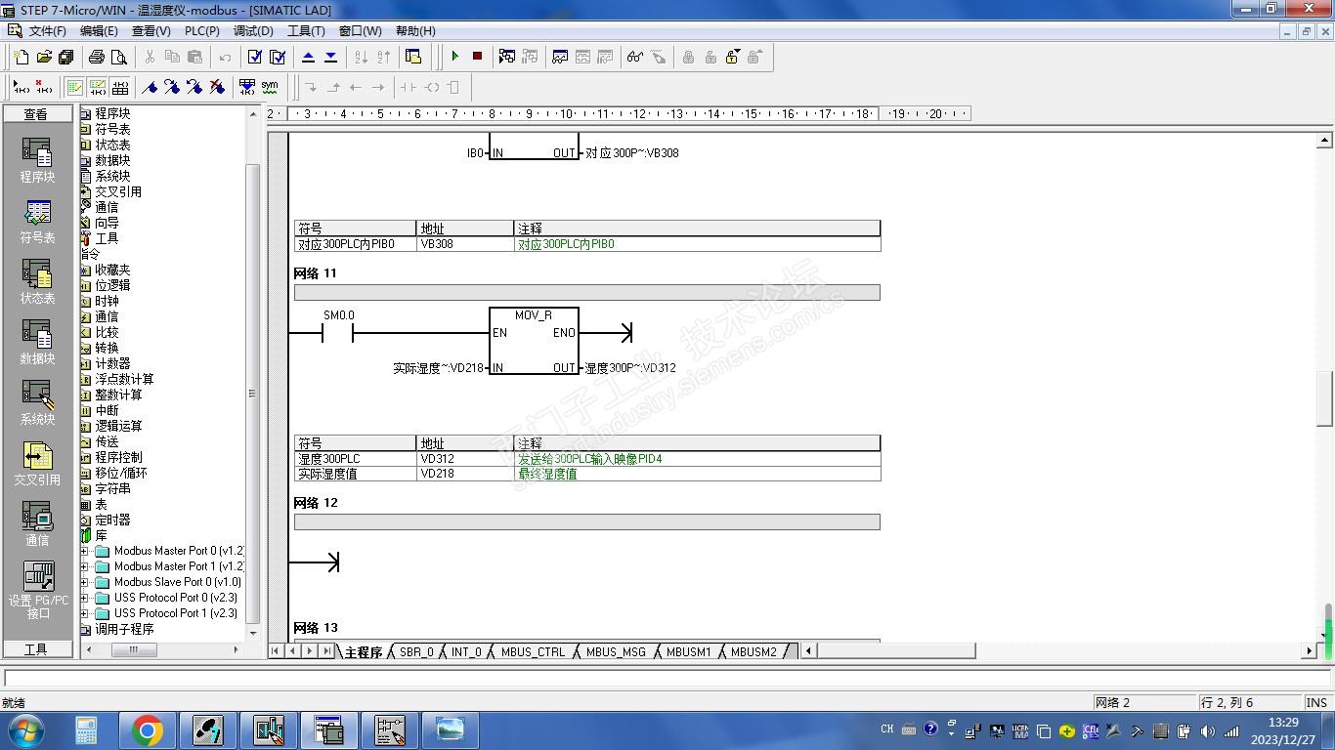Open the 文件(F) menu

click(x=48, y=31)
